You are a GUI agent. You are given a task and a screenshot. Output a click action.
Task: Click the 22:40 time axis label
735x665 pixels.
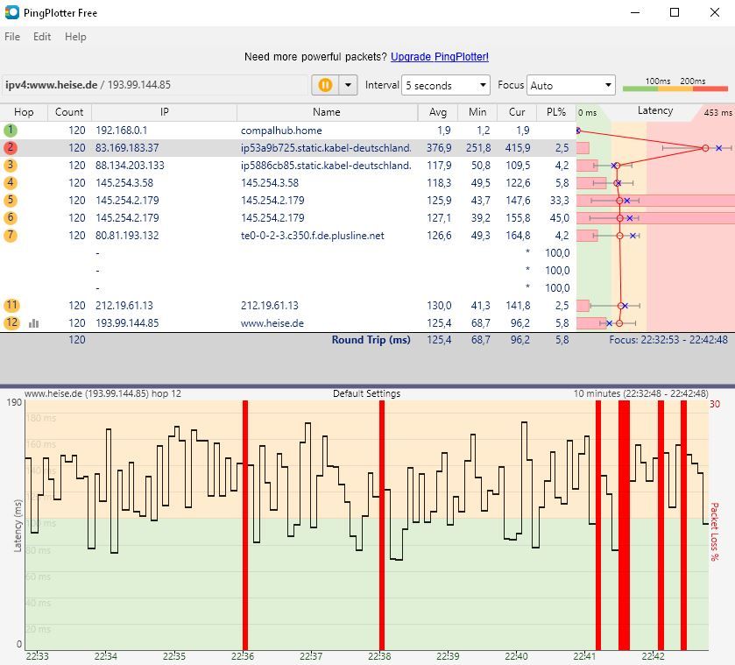coord(516,656)
